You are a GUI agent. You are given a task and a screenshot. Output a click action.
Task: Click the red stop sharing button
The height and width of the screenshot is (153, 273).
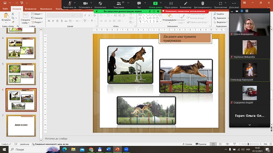click(x=185, y=11)
